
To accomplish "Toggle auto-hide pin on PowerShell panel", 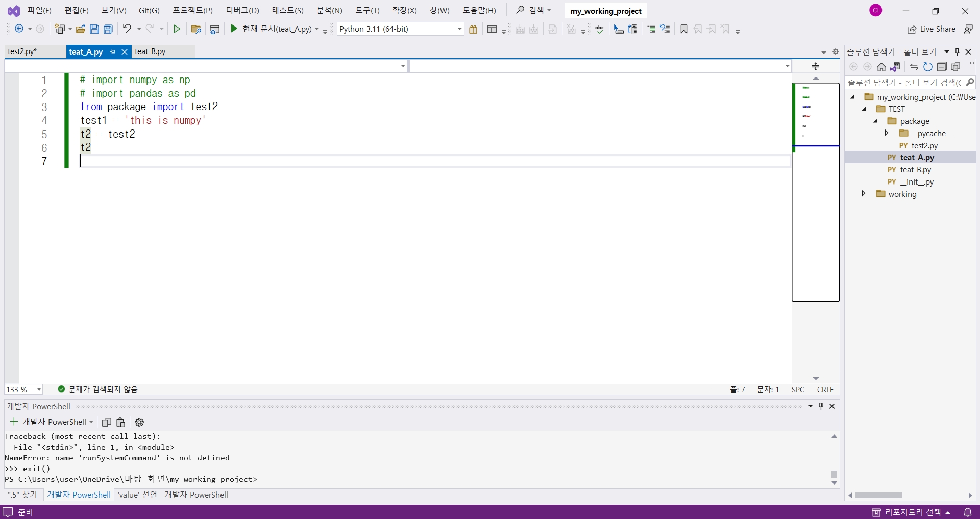I will (821, 406).
